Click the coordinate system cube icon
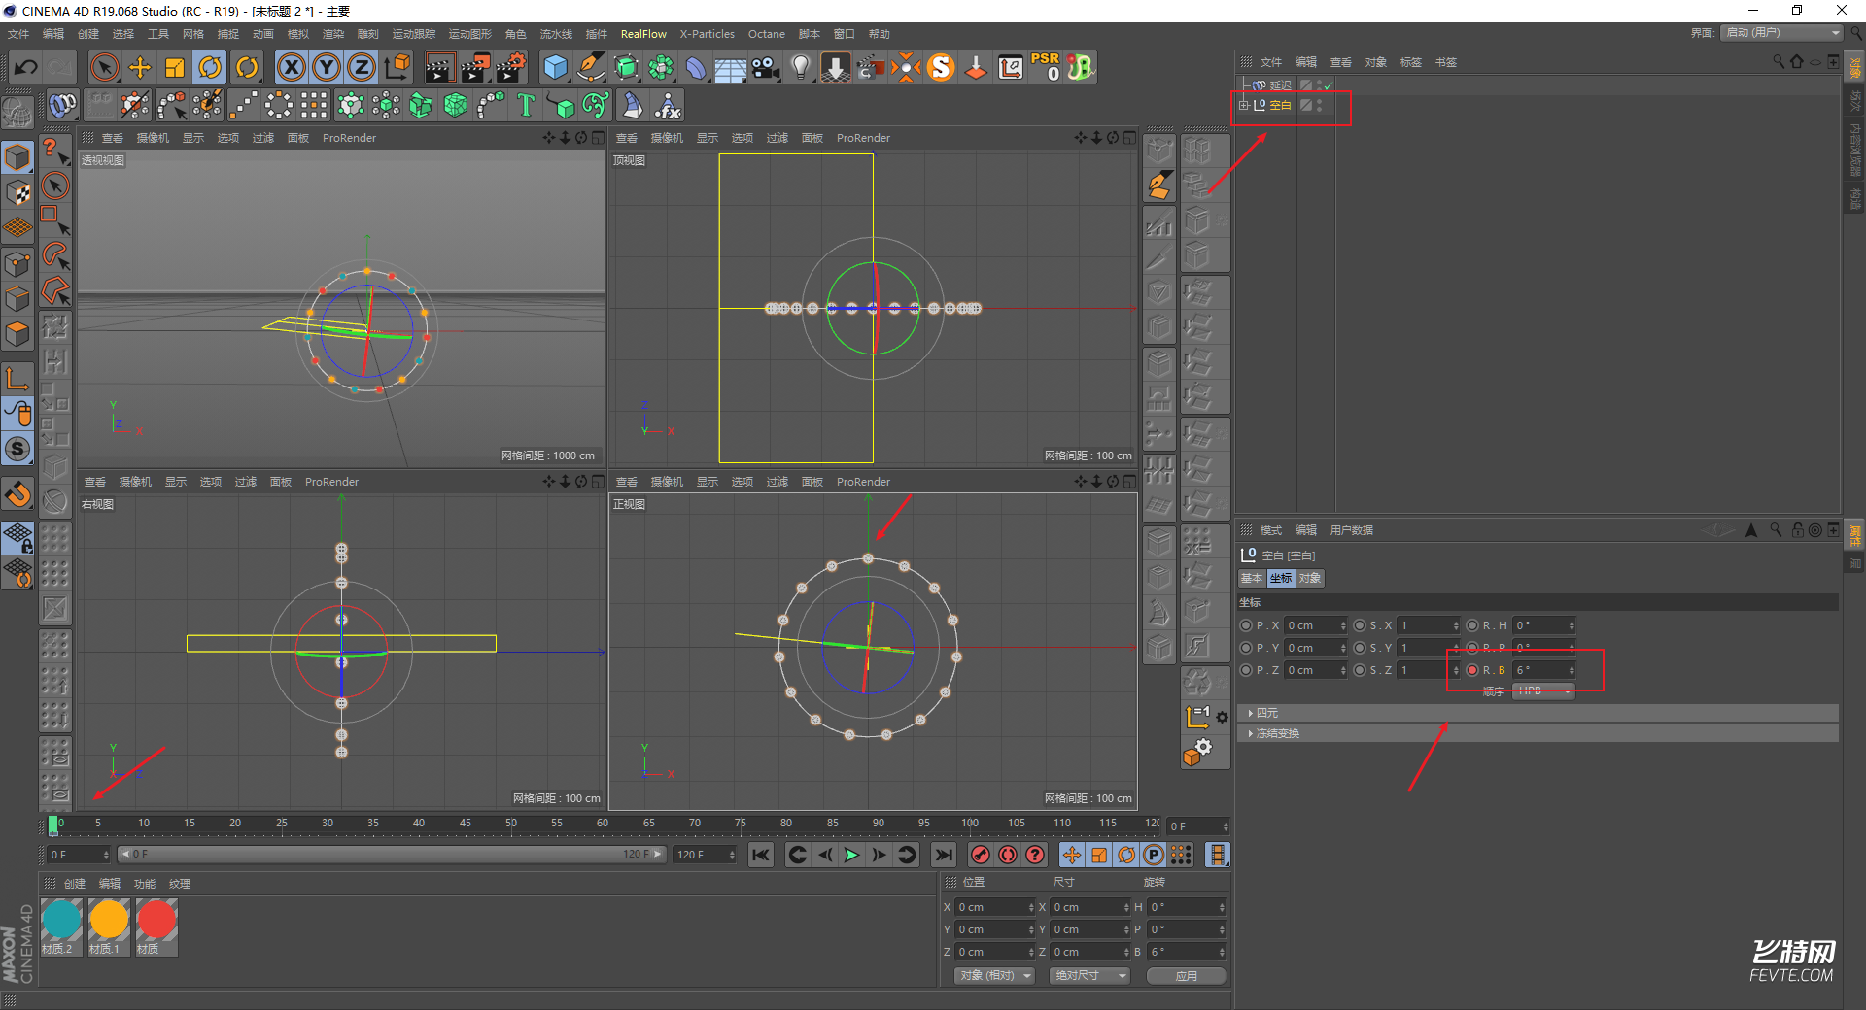This screenshot has width=1866, height=1010. (x=397, y=67)
